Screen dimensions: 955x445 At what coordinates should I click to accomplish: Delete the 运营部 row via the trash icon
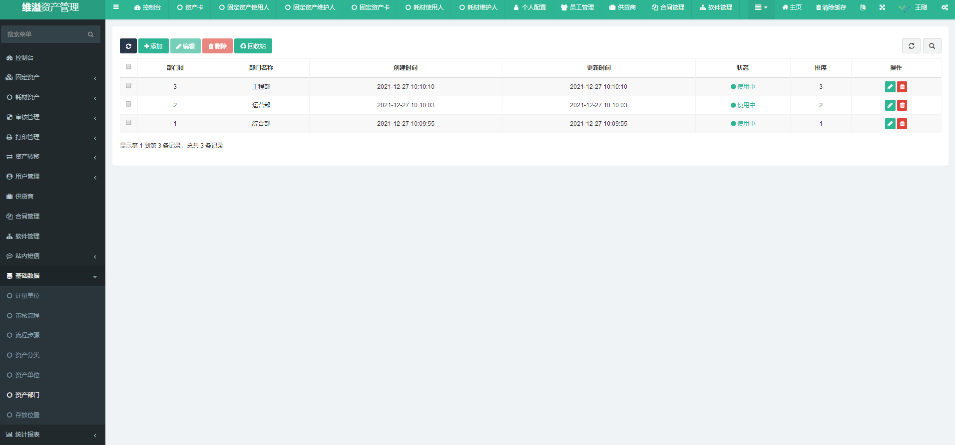[x=902, y=105]
